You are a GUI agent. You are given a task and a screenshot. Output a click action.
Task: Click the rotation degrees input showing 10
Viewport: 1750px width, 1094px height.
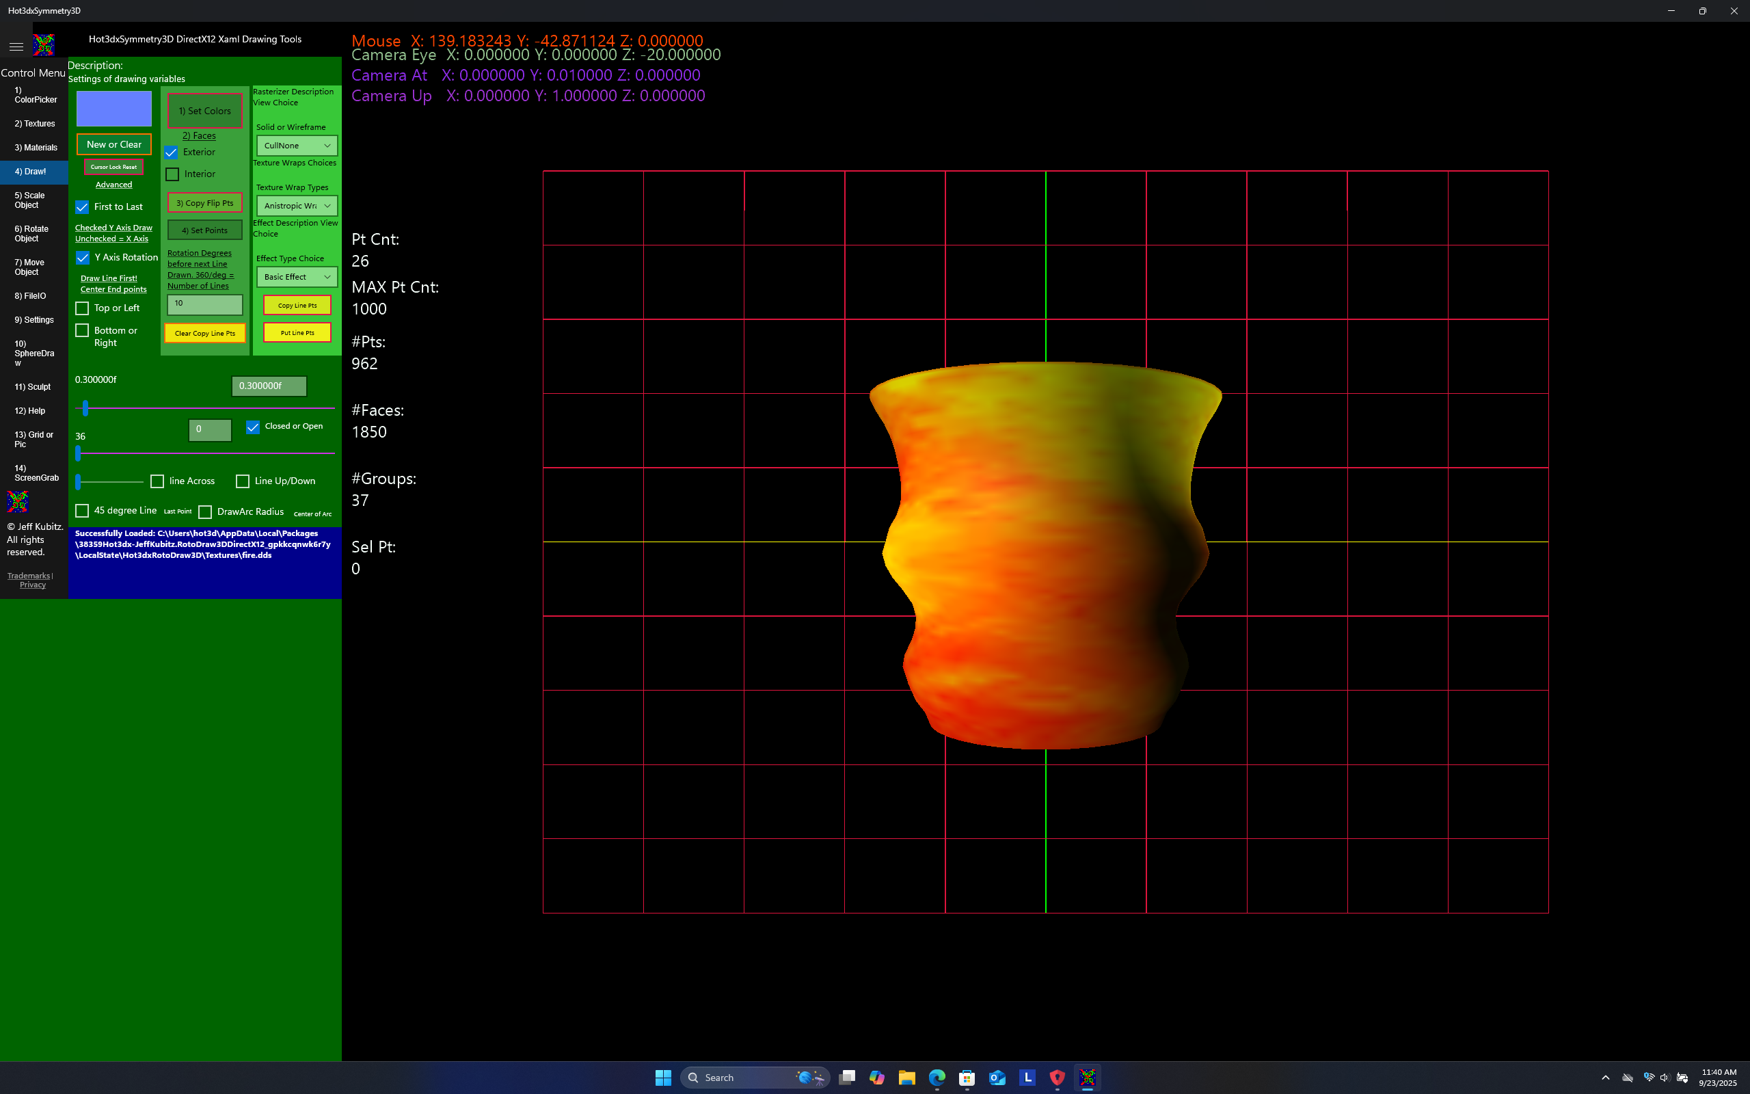(204, 304)
